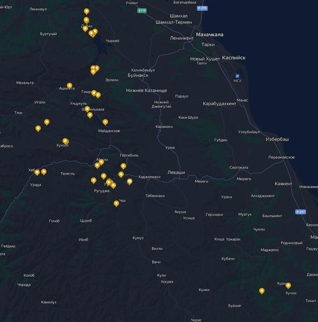
Task: Click the Акуша label
Action: [x=180, y=212]
